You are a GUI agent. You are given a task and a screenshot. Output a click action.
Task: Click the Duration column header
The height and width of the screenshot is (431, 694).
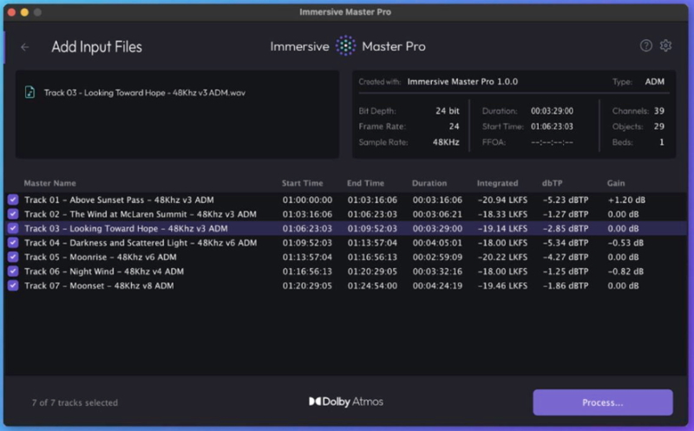[429, 183]
